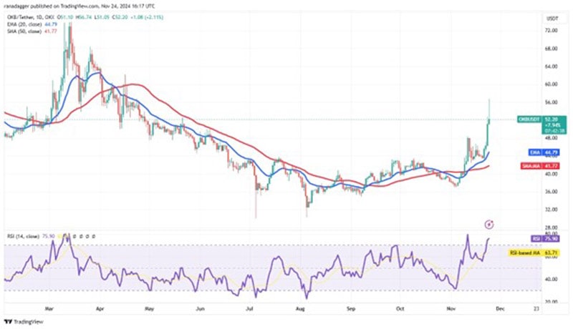Click the 68.00 price axis label

[551, 49]
